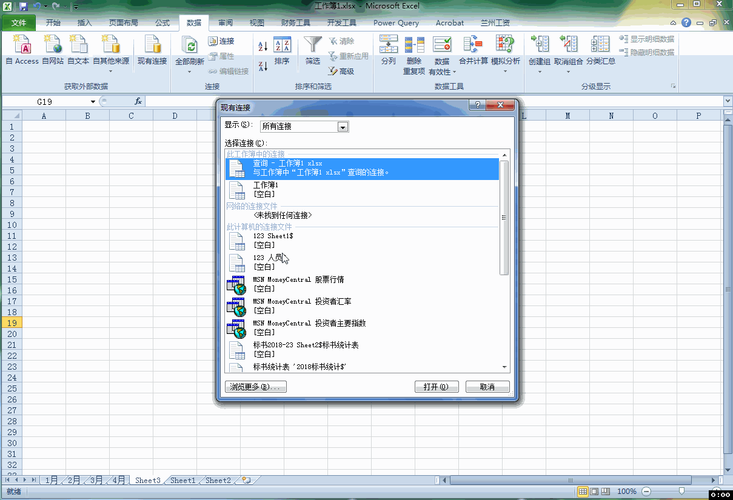
Task: Select the 1月 worksheet tab
Action: [x=52, y=480]
